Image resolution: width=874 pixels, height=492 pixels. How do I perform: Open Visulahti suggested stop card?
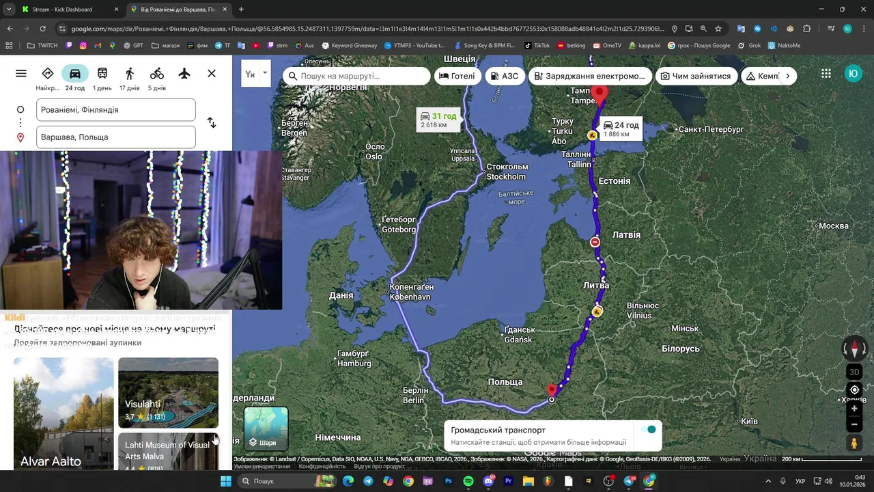click(168, 393)
